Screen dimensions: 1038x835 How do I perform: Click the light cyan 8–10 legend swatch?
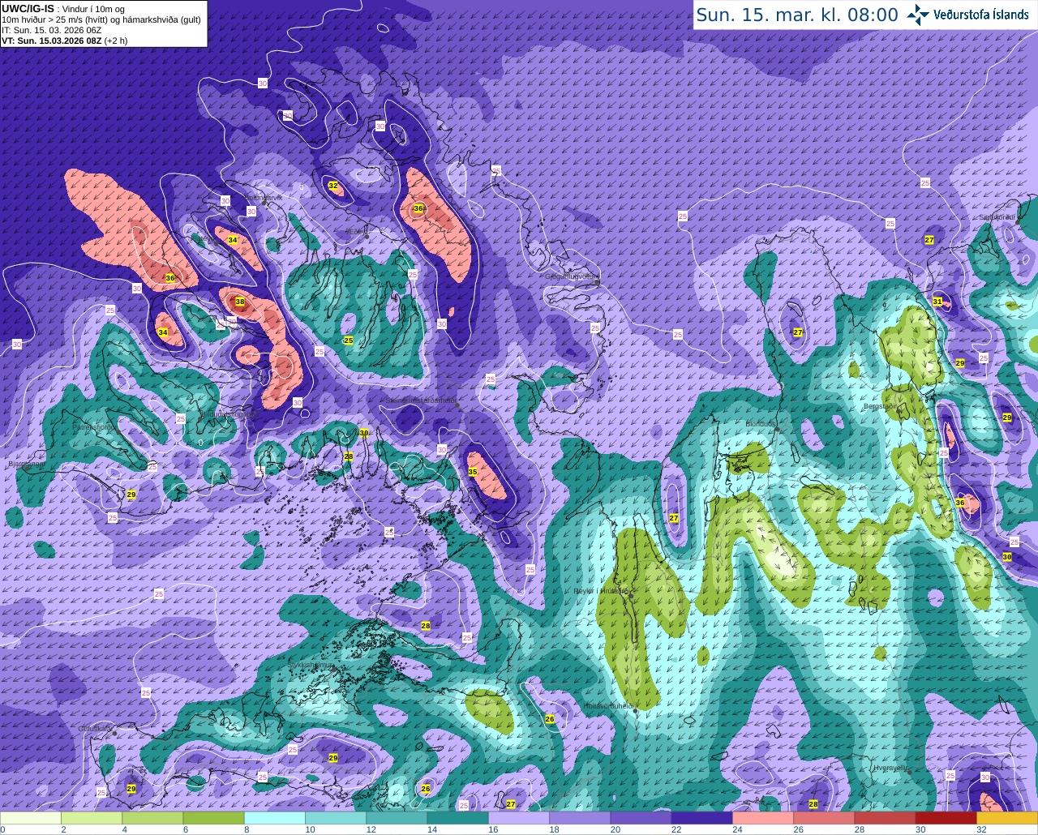[275, 818]
